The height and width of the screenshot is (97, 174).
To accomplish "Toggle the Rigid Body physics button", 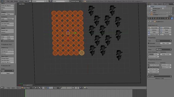I will pyautogui.click(x=166, y=34).
